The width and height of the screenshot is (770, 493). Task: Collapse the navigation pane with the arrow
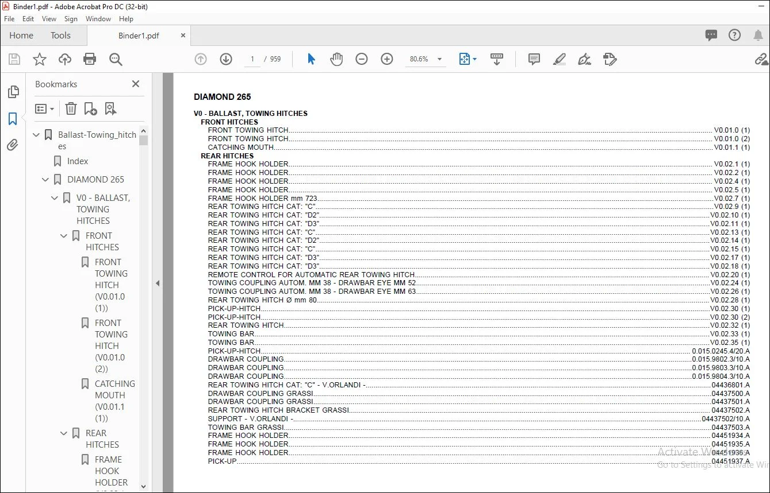pos(158,283)
